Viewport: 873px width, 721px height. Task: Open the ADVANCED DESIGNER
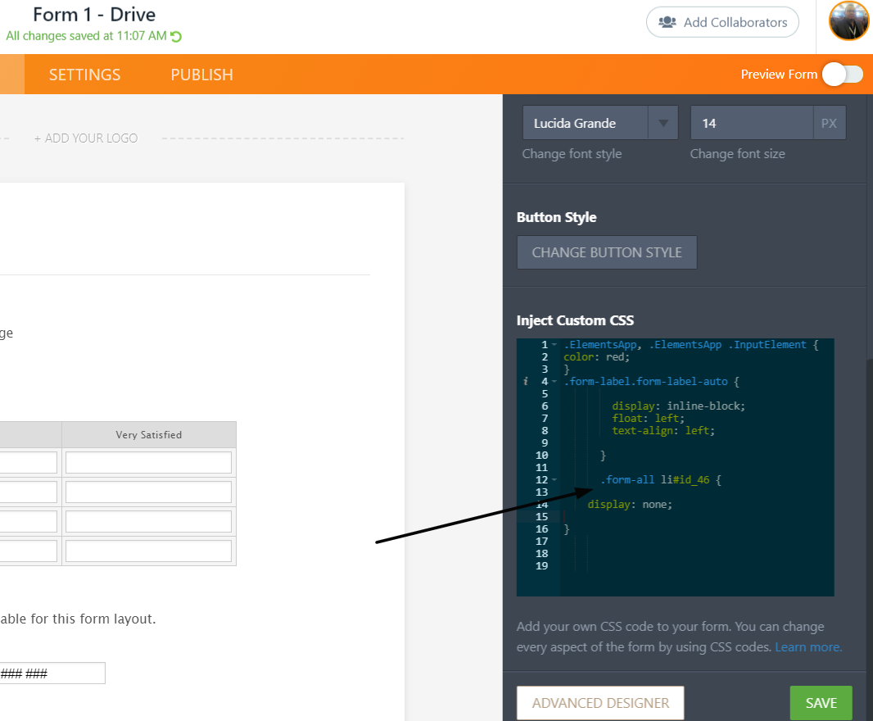tap(599, 702)
